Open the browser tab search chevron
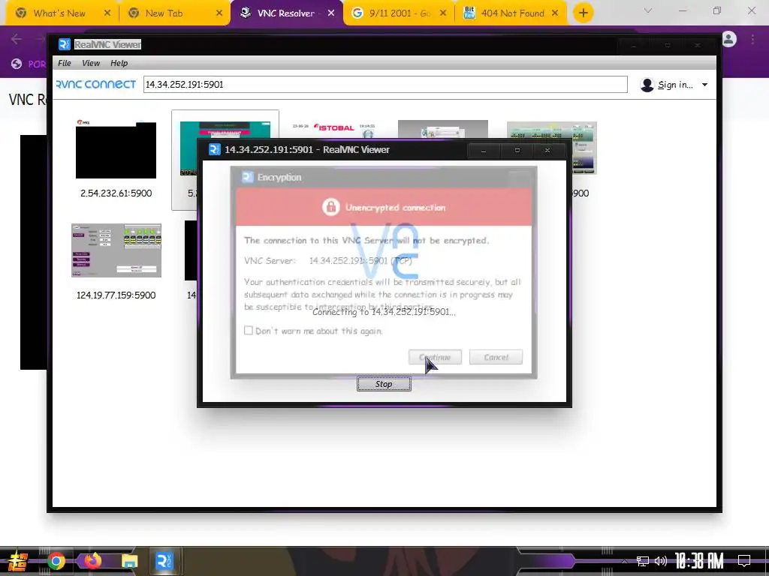Screen dimensions: 769x576 pyautogui.click(x=648, y=10)
